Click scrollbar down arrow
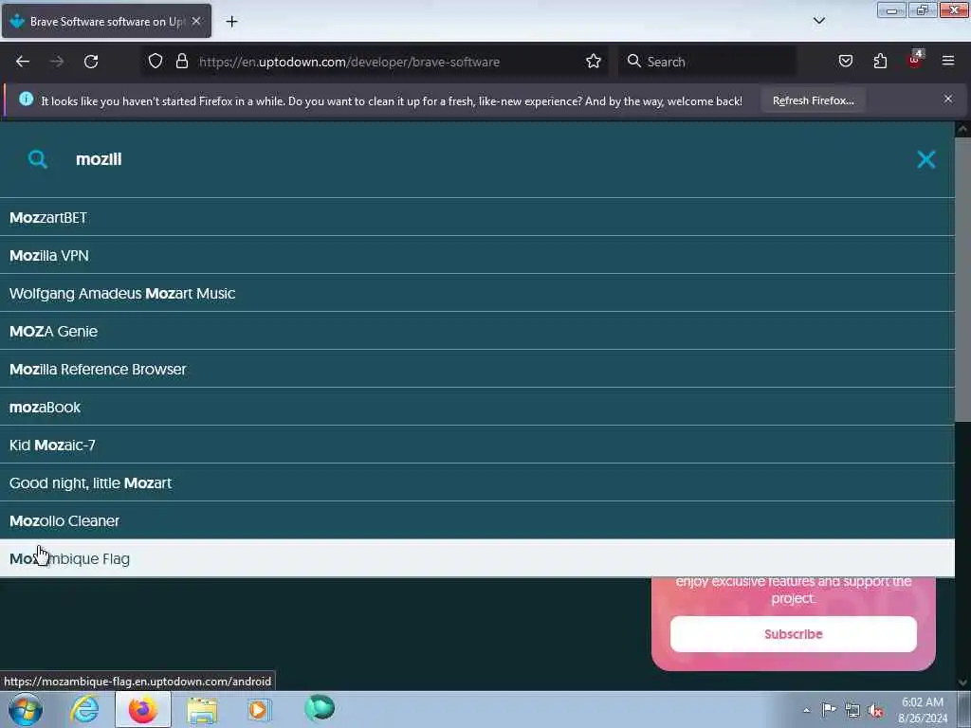Viewport: 971px width, 728px height. 962,682
